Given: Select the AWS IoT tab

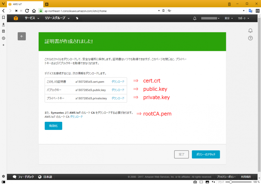Looking at the screenshot, I should pos(25,4).
